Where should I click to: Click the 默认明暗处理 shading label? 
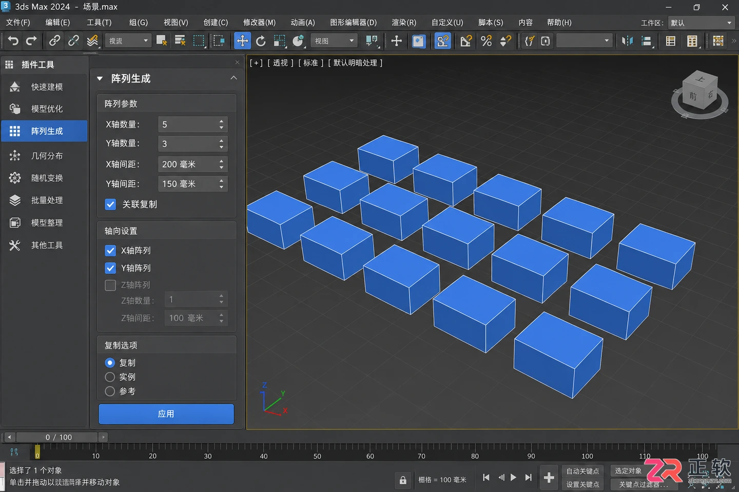[355, 63]
